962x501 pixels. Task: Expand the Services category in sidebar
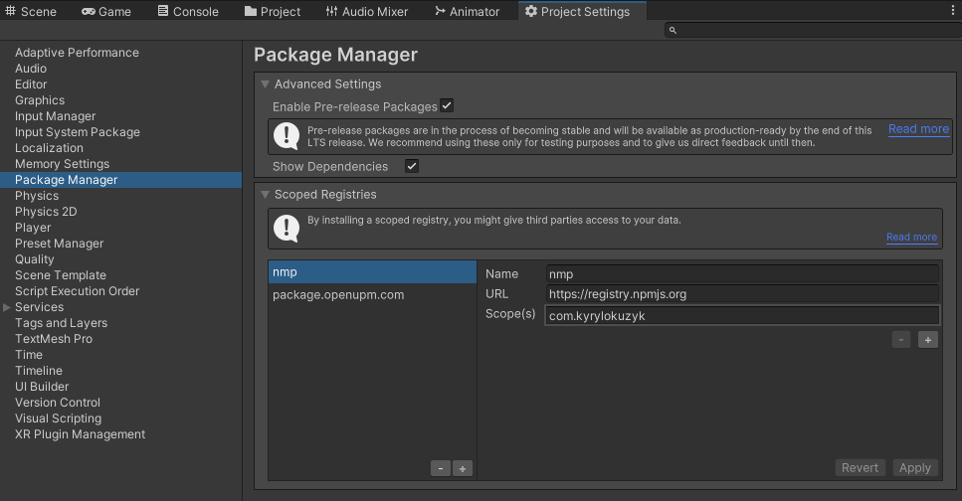[8, 307]
